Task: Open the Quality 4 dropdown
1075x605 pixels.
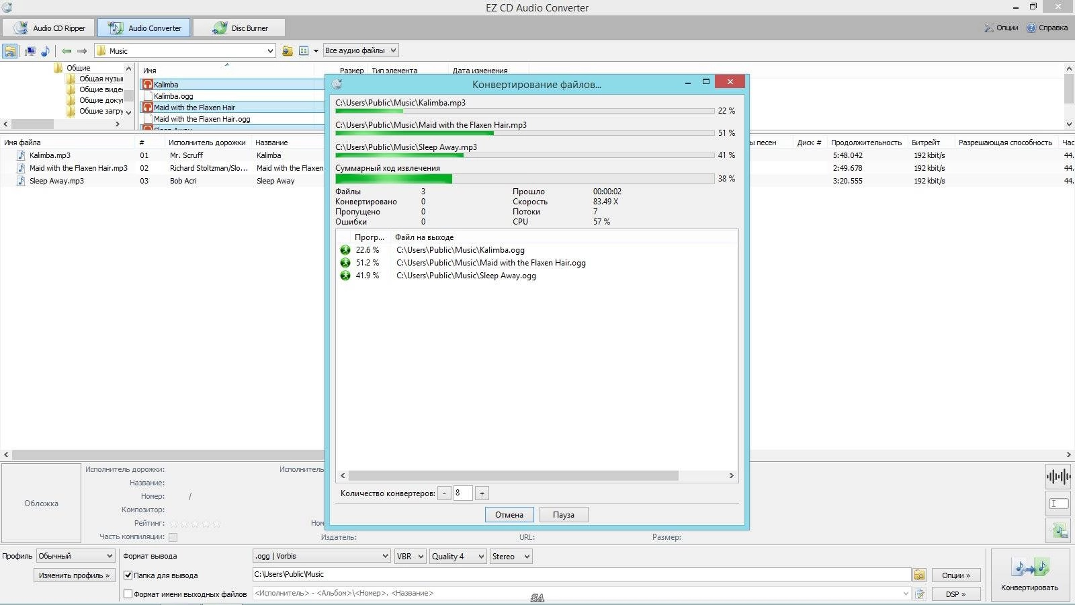Action: (x=458, y=556)
